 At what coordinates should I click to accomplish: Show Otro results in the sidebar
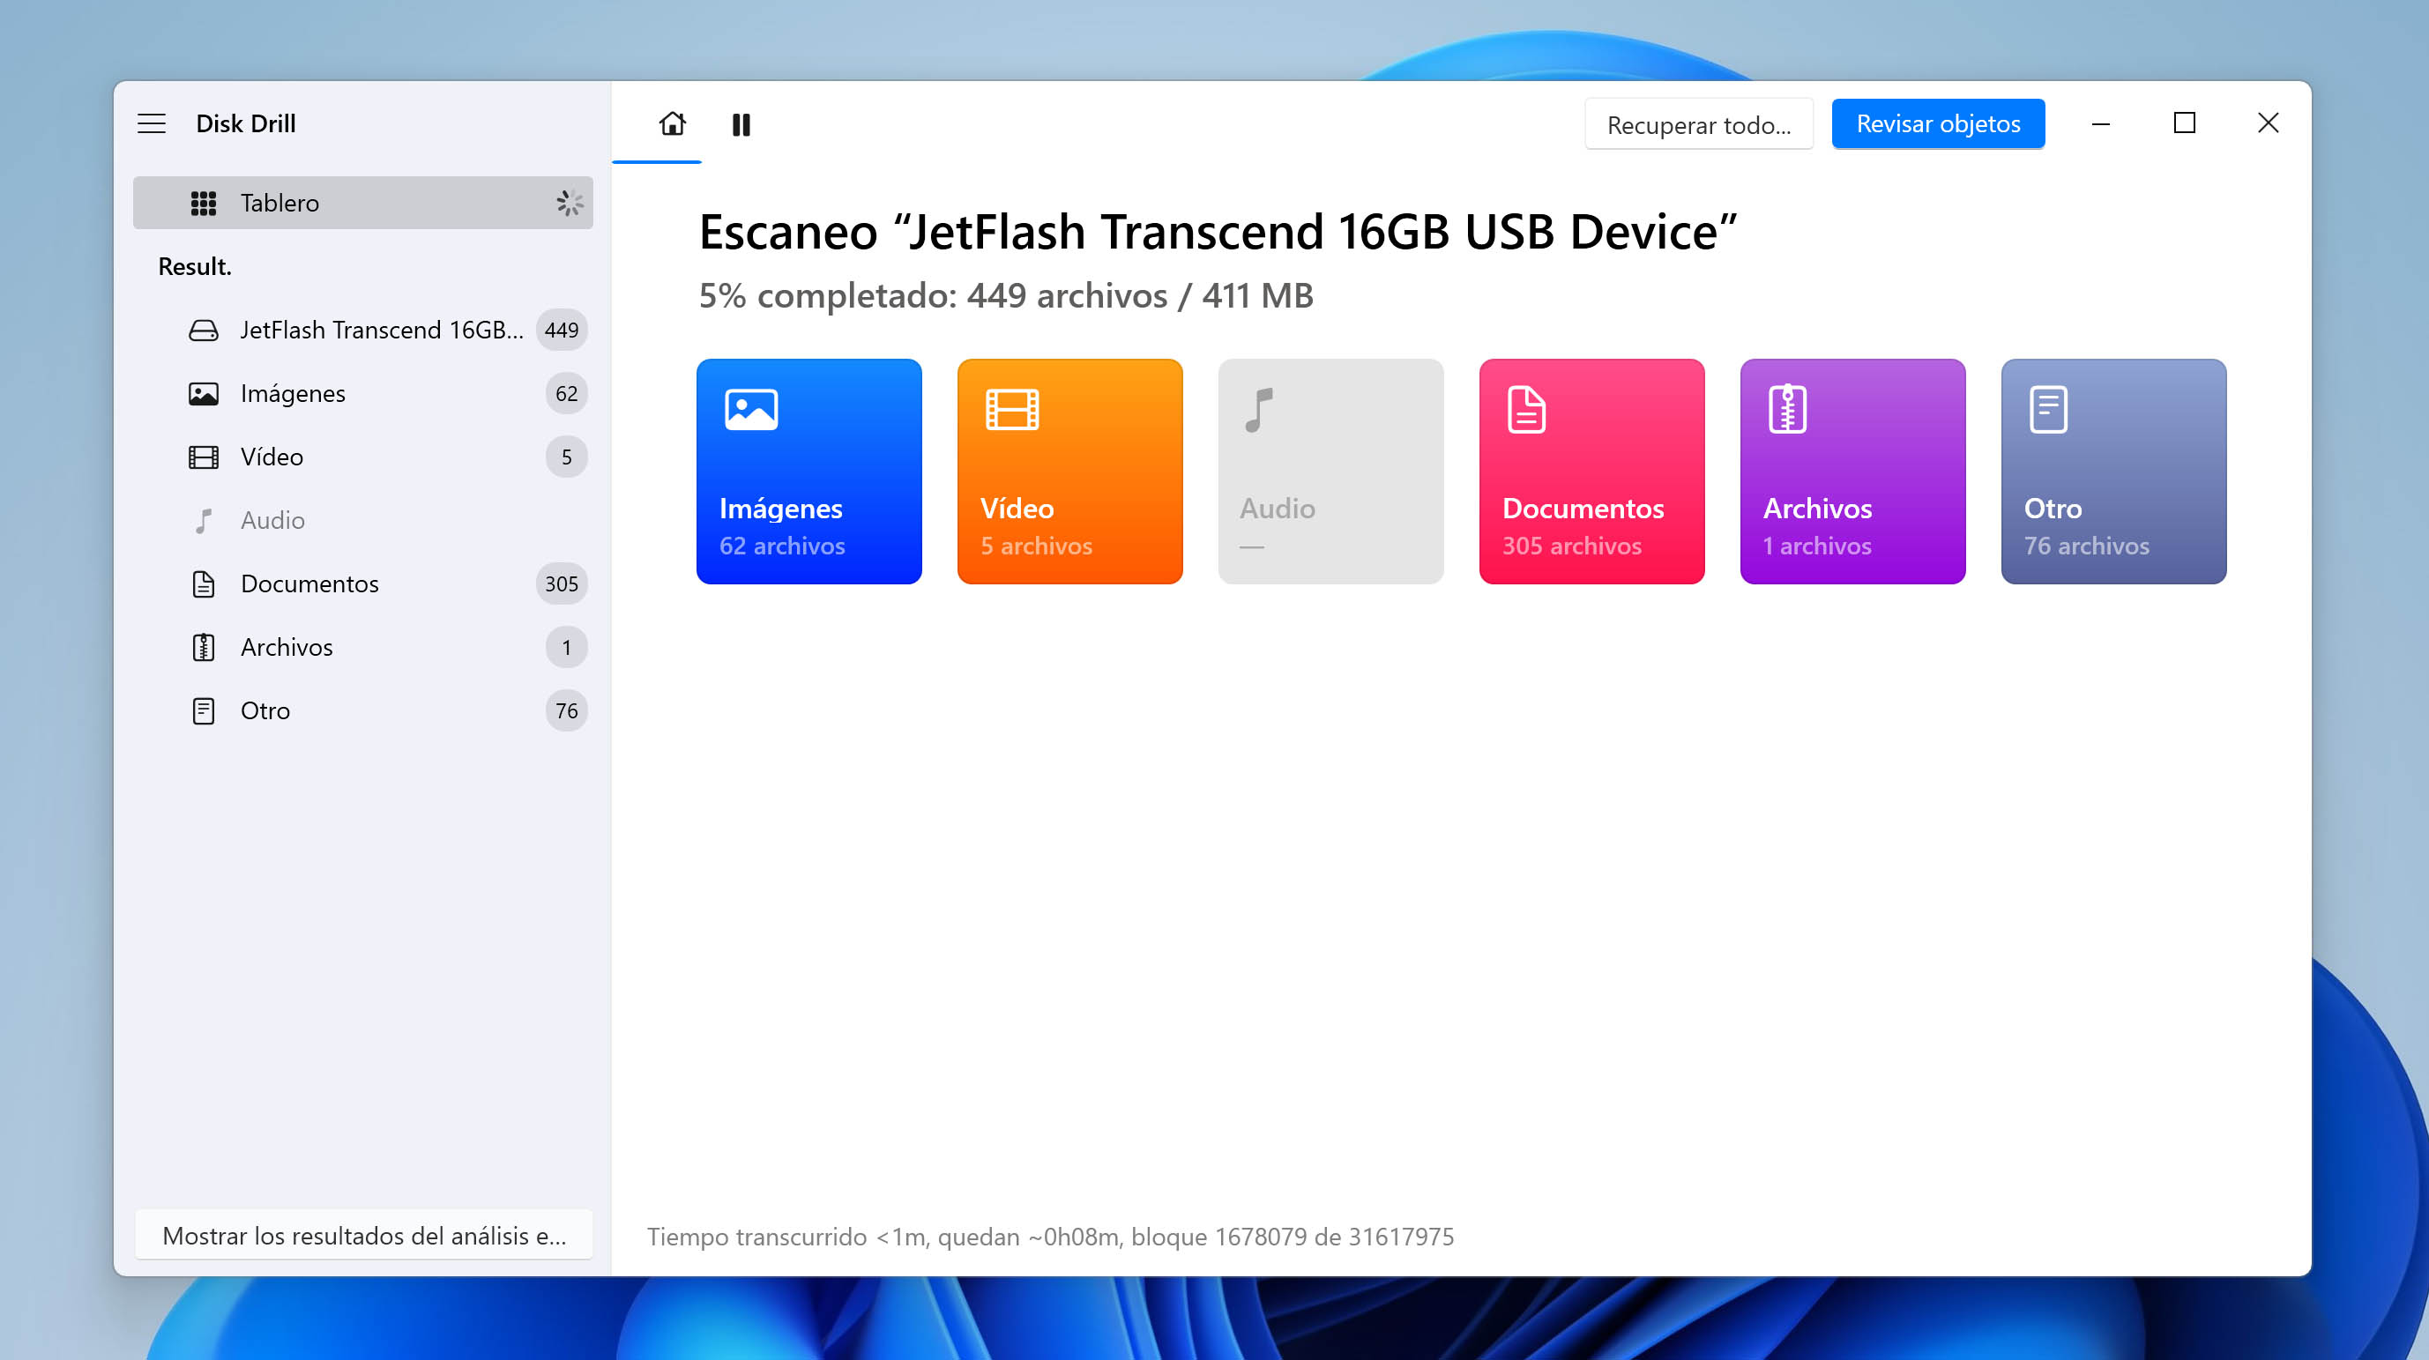pyautogui.click(x=363, y=710)
